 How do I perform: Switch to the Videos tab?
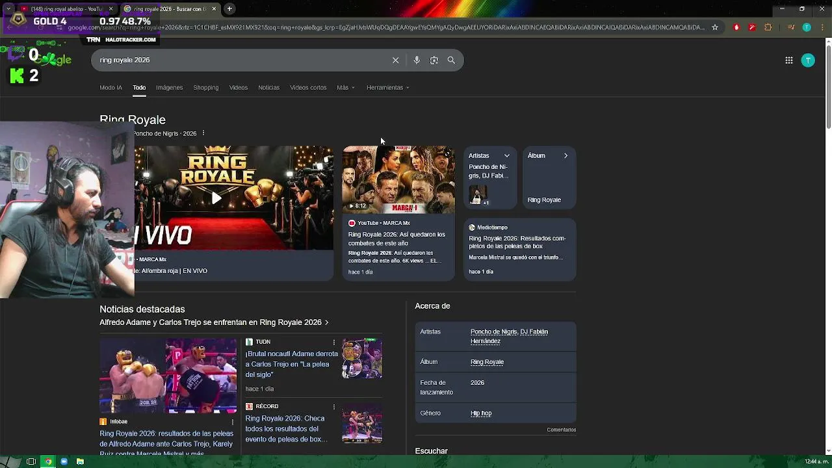coord(238,88)
